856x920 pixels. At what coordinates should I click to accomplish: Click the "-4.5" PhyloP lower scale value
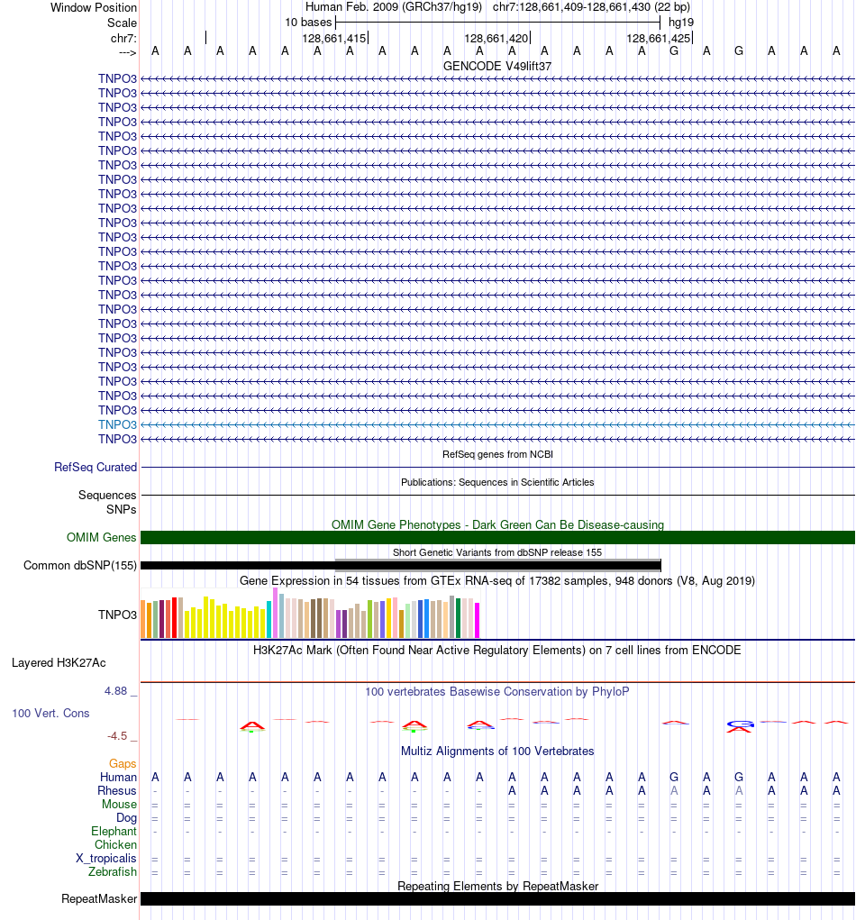(x=117, y=736)
